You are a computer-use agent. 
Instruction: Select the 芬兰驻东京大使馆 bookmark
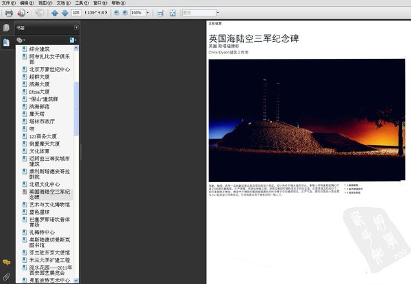click(x=49, y=253)
